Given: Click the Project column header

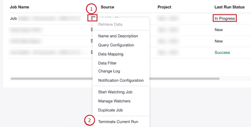Looking at the screenshot, I should [x=164, y=7].
